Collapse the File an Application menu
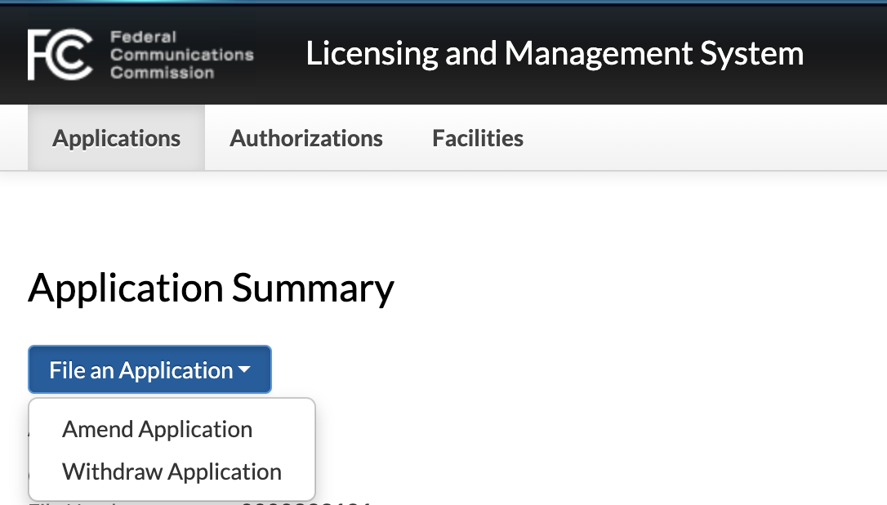Viewport: 887px width, 505px height. [149, 369]
